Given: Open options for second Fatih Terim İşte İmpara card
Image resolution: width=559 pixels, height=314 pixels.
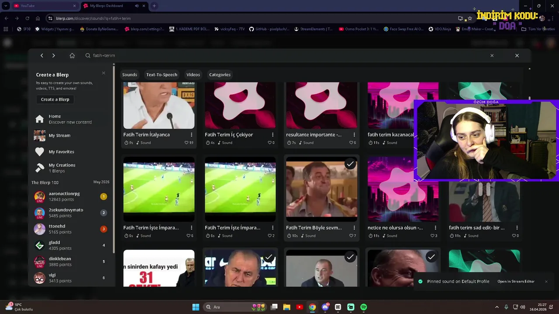Looking at the screenshot, I should [273, 228].
